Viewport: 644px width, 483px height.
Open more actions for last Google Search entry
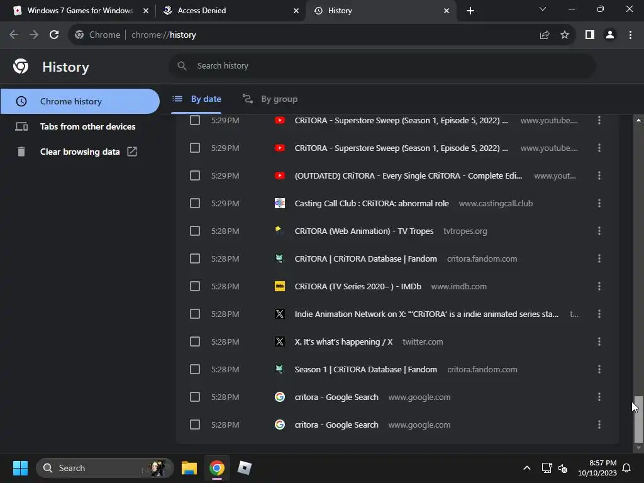[599, 425]
